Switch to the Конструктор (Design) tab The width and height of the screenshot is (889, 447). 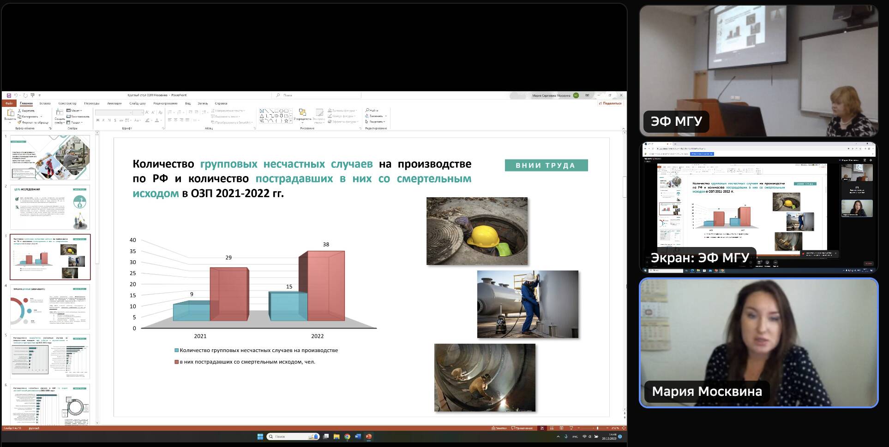coord(67,103)
